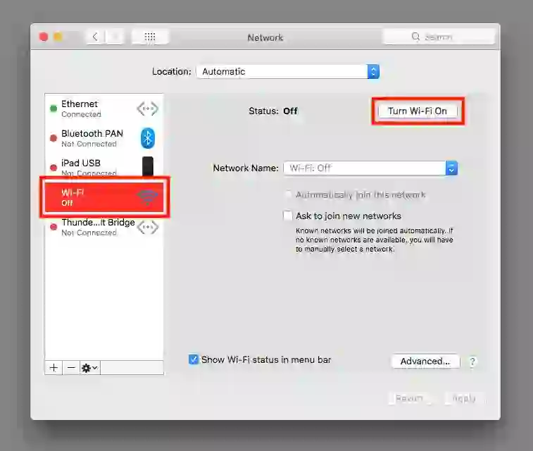This screenshot has height=451, width=533.
Task: Click the Ethernet arrows icon
Action: pyautogui.click(x=148, y=109)
